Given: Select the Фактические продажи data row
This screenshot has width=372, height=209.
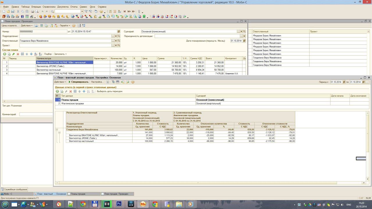Looking at the screenshot, I should coord(73,103).
